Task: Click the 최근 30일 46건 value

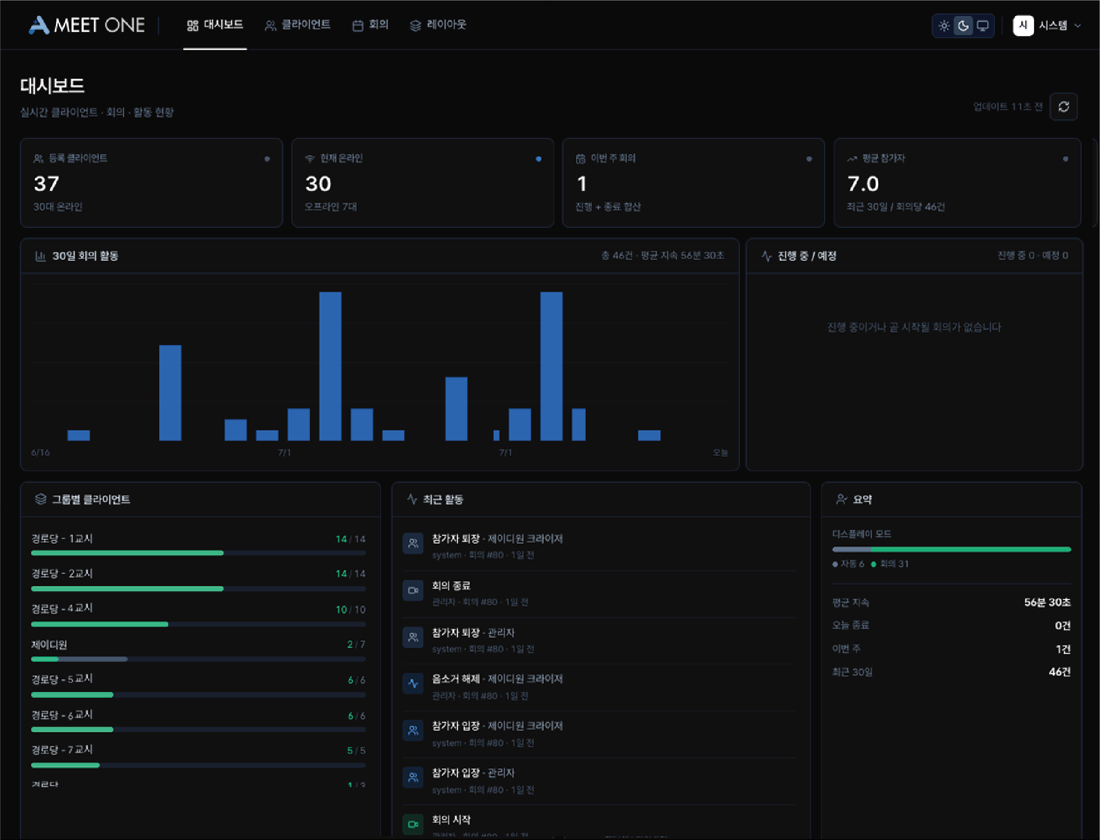Action: [1060, 672]
